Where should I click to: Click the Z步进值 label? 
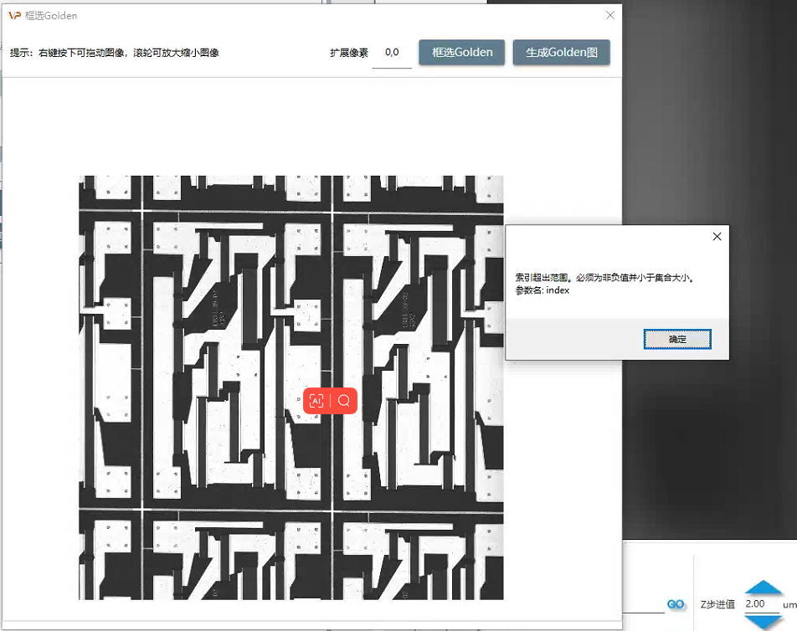click(717, 604)
